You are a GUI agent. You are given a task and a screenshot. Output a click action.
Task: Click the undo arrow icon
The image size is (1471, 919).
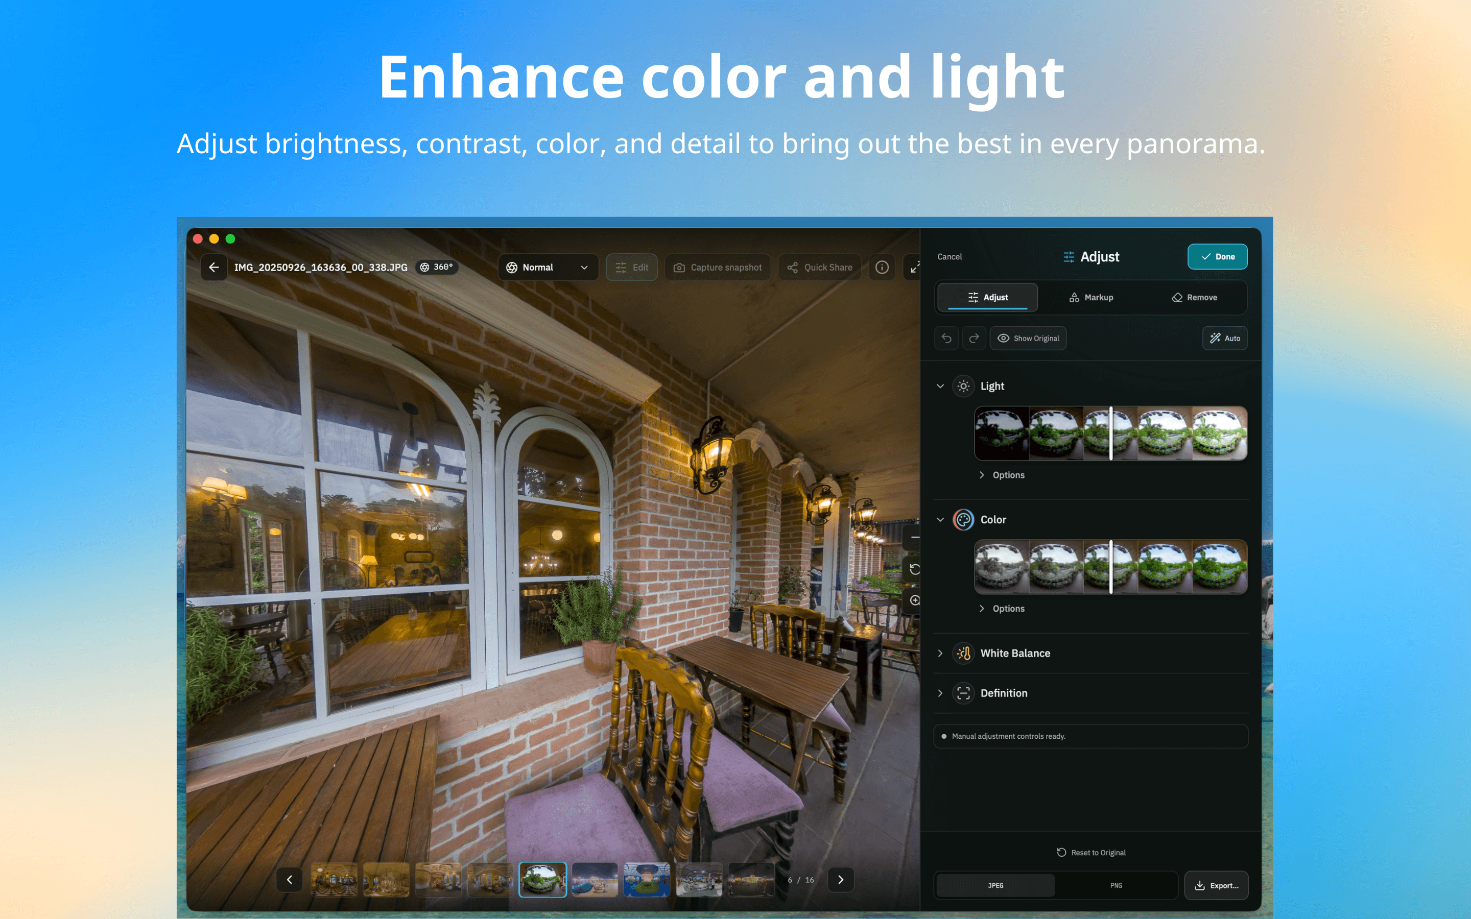946,338
